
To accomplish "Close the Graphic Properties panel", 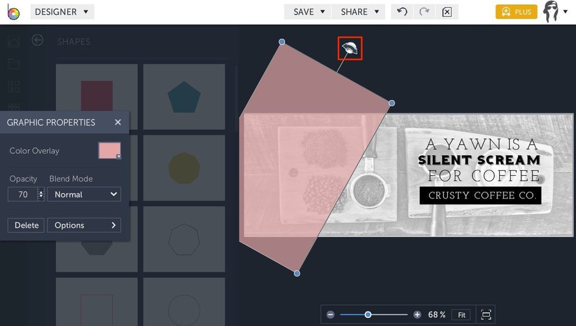I will coord(118,122).
